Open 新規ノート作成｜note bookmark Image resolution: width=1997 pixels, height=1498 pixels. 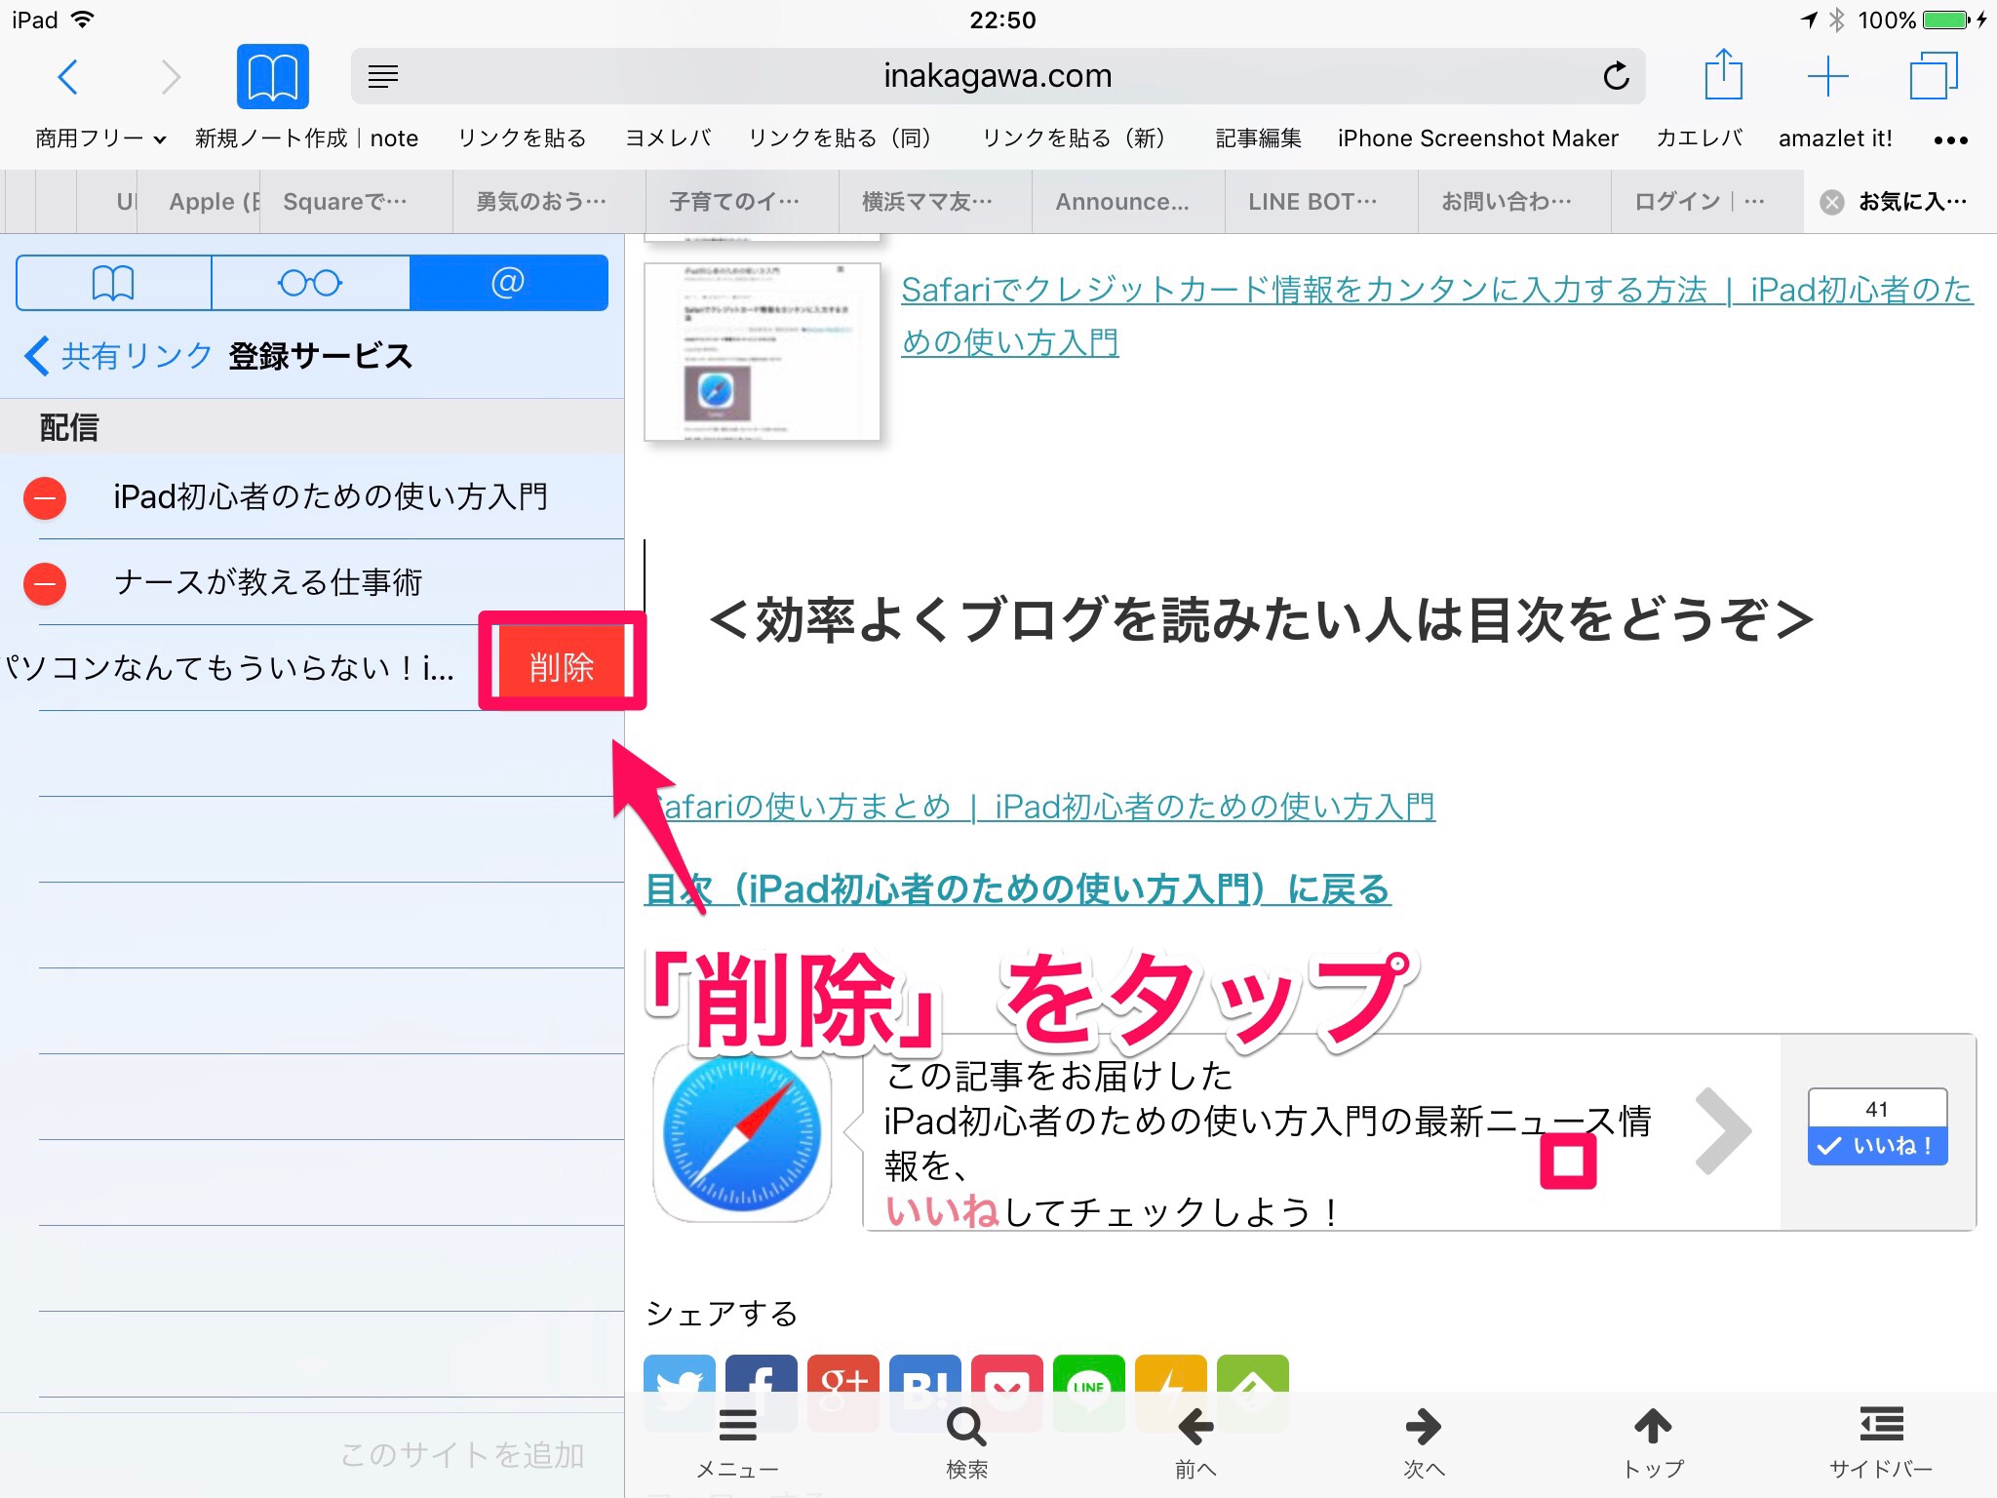[x=306, y=138]
